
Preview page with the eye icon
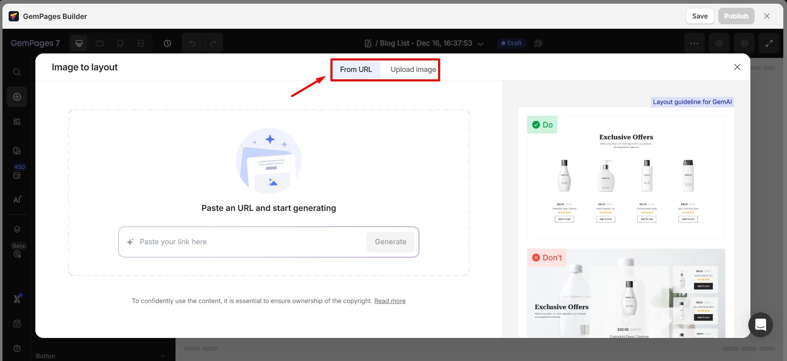[x=719, y=43]
